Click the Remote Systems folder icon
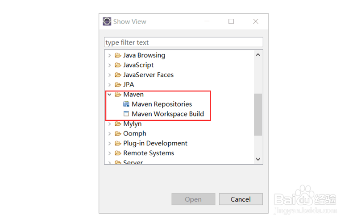The image size is (357, 223). (x=118, y=153)
